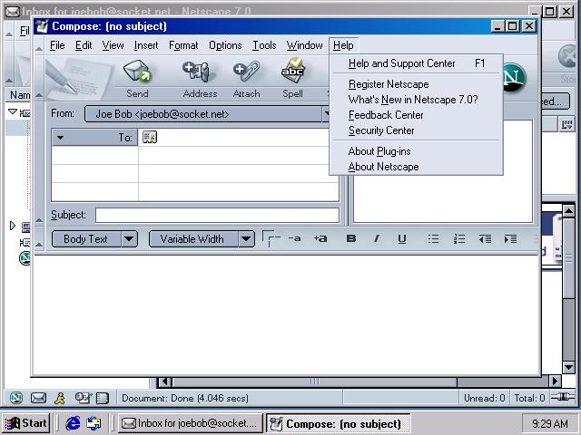Screen dimensions: 581x435
Task: Click the indent text icon
Action: point(510,239)
